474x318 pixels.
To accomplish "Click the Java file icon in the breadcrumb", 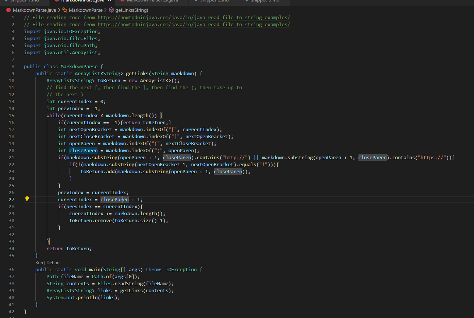I will click(x=9, y=10).
